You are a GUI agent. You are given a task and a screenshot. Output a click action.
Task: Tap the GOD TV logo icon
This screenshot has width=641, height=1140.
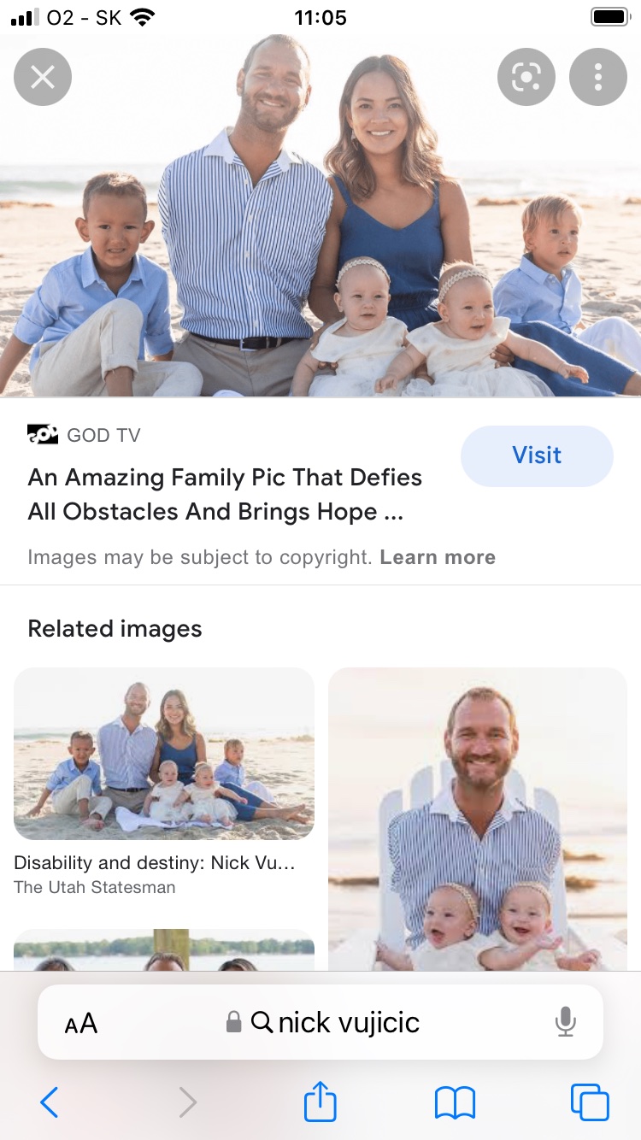click(x=43, y=435)
